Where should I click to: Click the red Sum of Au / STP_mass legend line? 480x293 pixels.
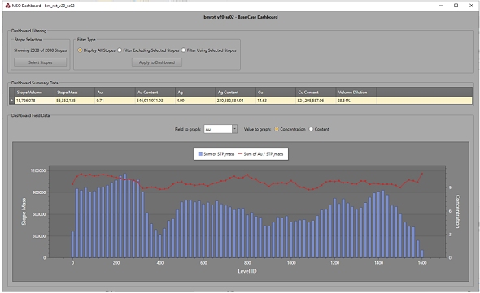pos(240,154)
